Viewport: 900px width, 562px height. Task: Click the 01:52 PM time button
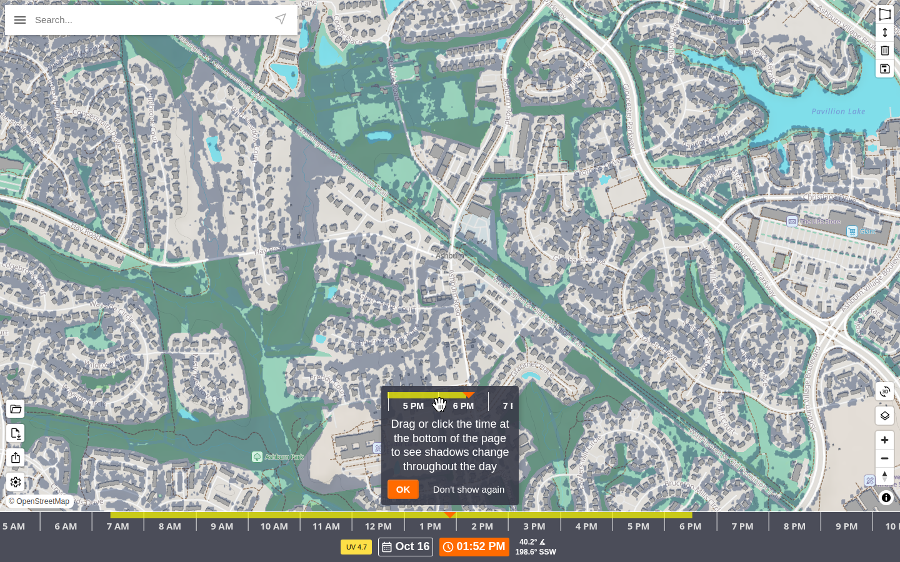point(474,547)
